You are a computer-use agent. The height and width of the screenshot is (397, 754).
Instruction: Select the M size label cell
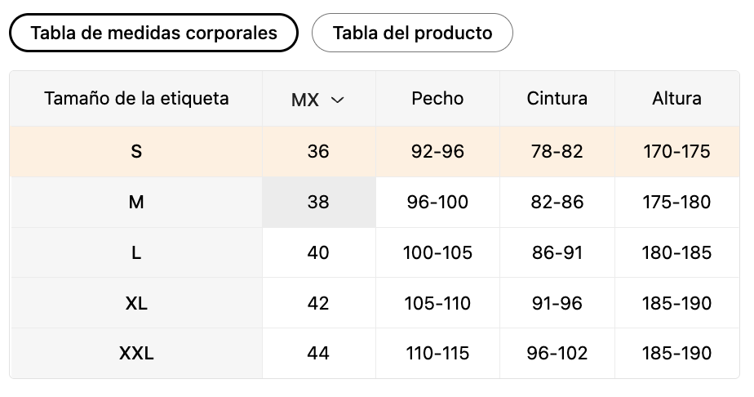point(136,202)
